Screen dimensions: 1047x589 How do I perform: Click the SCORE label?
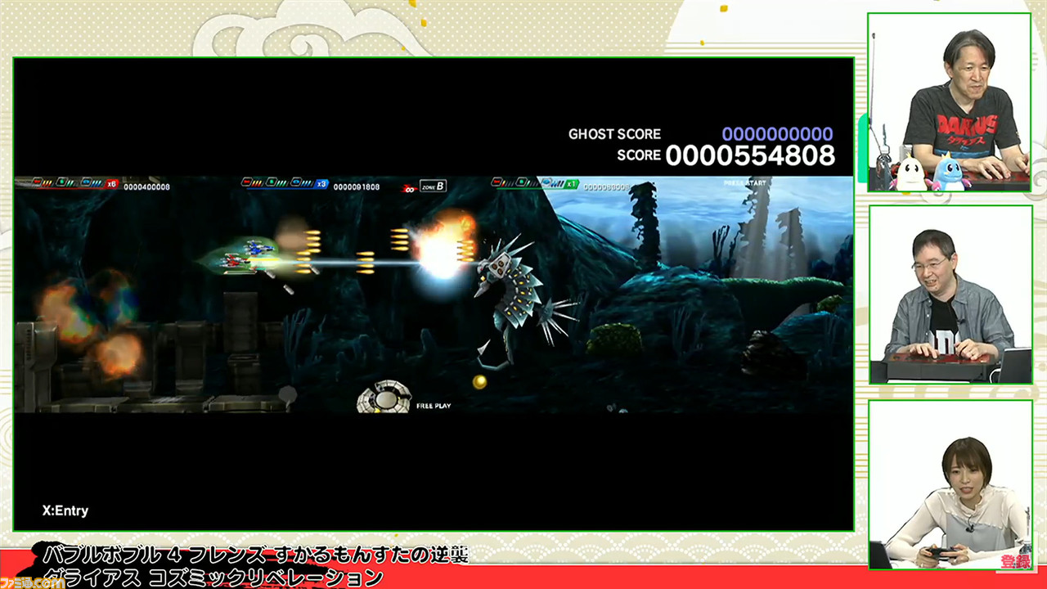639,155
